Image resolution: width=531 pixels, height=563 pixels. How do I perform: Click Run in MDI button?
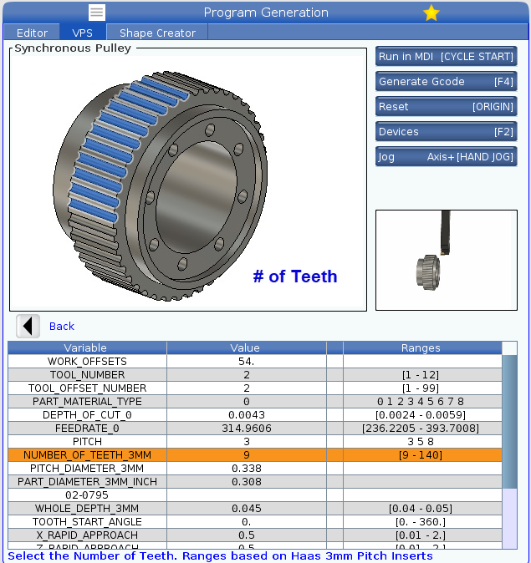click(x=447, y=57)
